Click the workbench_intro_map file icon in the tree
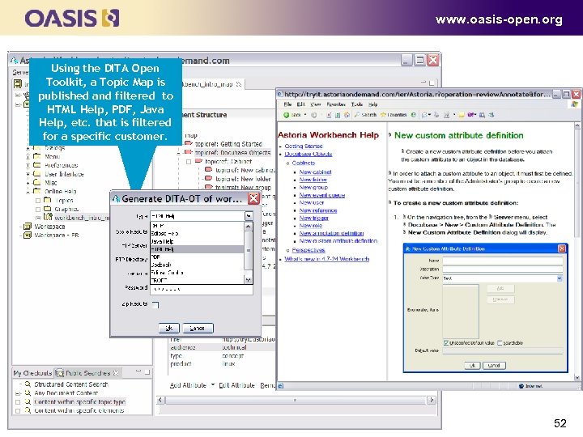Viewport: 583px width, 437px height. (47, 217)
